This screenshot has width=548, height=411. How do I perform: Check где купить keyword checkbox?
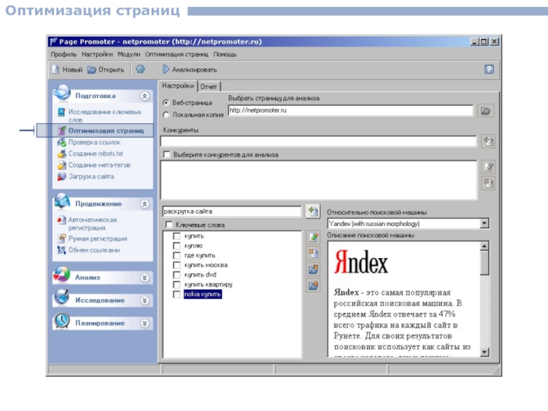(x=177, y=256)
